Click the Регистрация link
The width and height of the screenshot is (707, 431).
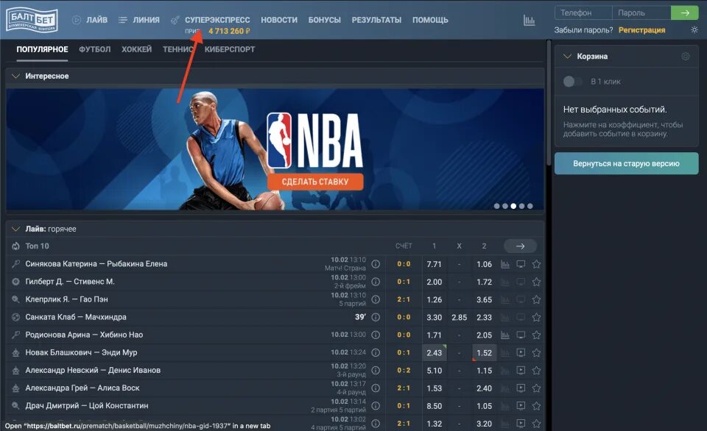point(641,30)
